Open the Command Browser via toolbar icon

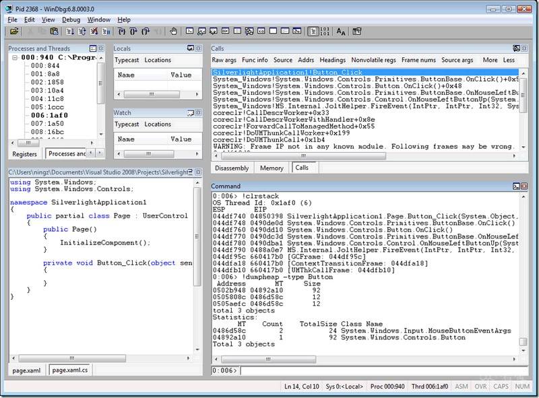coord(297,31)
